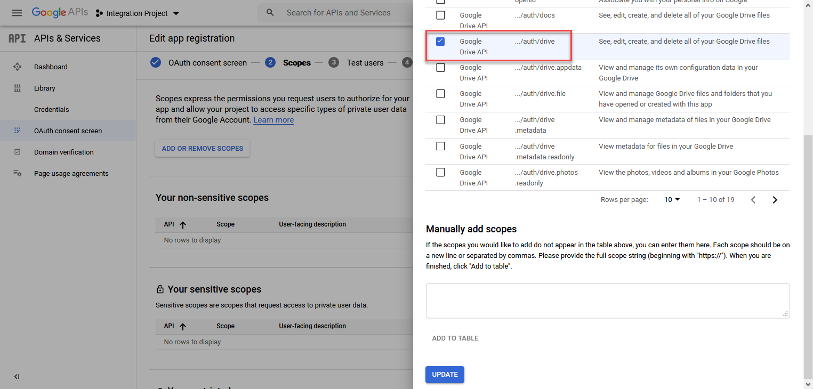Collapse the left sidebar panel
813x389 pixels.
[17, 377]
